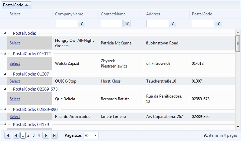Click the PostalCode group-by sort chip
This screenshot has width=241, height=141.
point(16,5)
